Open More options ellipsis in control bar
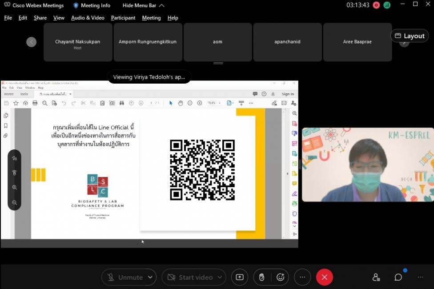The width and height of the screenshot is (434, 289). coord(302,277)
